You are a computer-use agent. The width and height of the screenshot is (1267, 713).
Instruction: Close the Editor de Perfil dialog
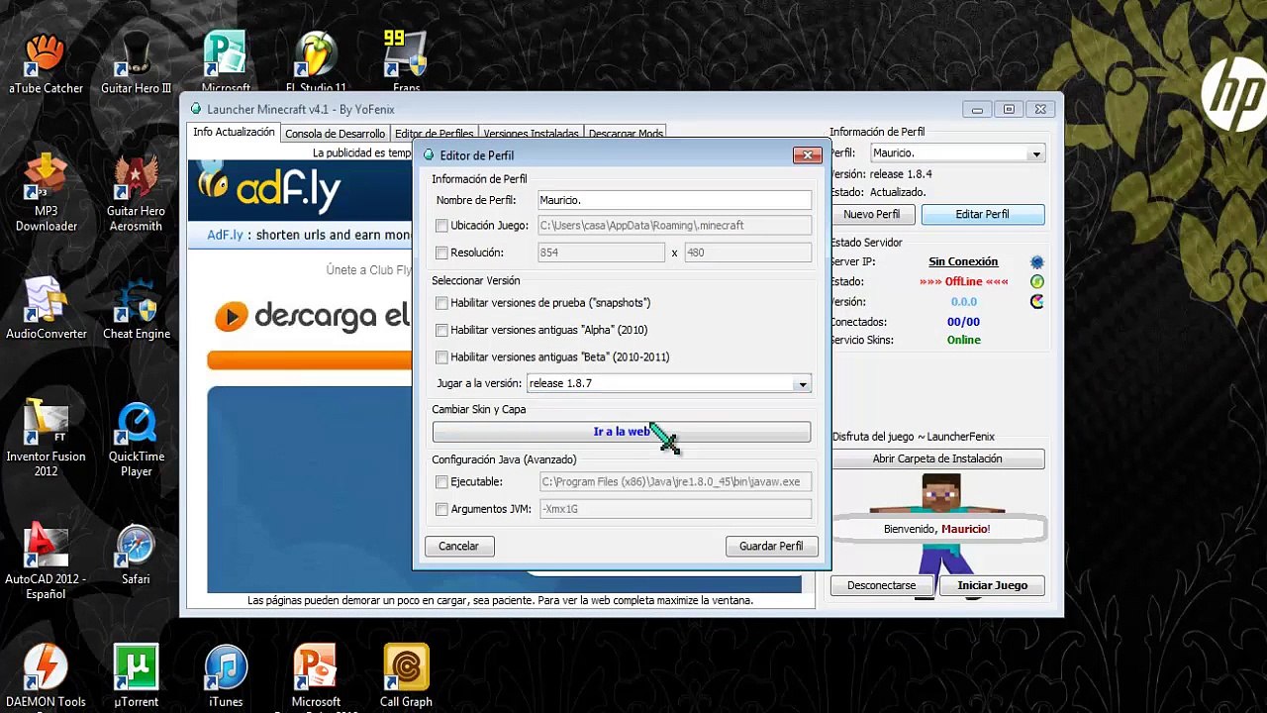click(x=808, y=155)
